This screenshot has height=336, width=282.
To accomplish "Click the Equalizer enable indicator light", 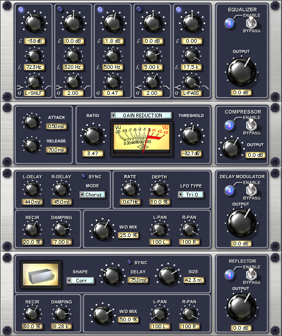I will pyautogui.click(x=229, y=23).
